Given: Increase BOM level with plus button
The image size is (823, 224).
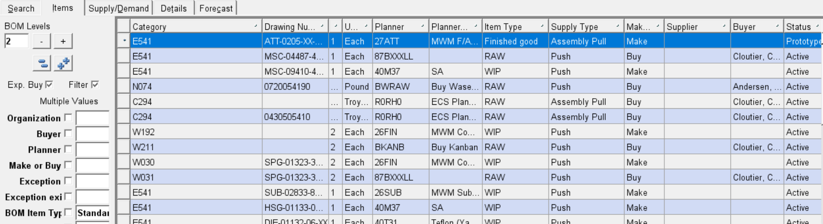Looking at the screenshot, I should pyautogui.click(x=63, y=41).
